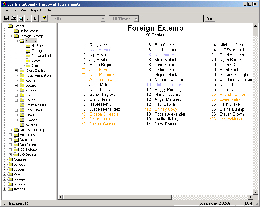260x207 pixels.
Task: Open the View menu
Action: coord(24,10)
